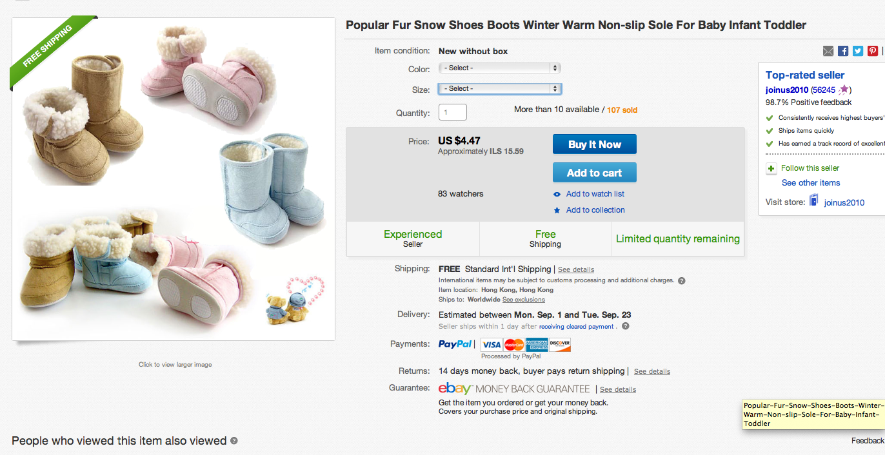This screenshot has width=885, height=455.
Task: Click the help icon next to also viewed heading
Action: (234, 441)
